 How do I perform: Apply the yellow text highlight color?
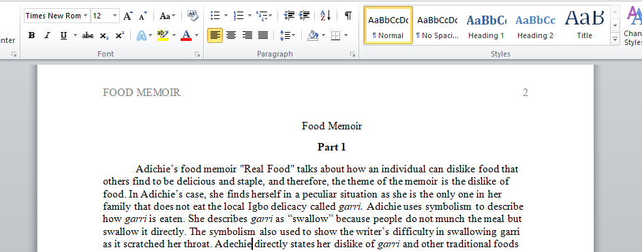click(163, 35)
